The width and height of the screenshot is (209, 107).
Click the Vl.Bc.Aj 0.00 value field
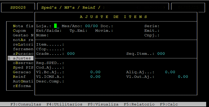point(95,72)
